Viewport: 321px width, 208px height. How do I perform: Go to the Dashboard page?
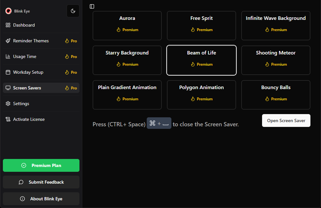point(24,25)
